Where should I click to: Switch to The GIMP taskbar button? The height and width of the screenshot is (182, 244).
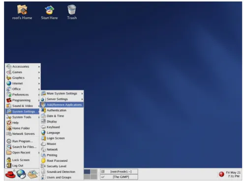[119, 177]
